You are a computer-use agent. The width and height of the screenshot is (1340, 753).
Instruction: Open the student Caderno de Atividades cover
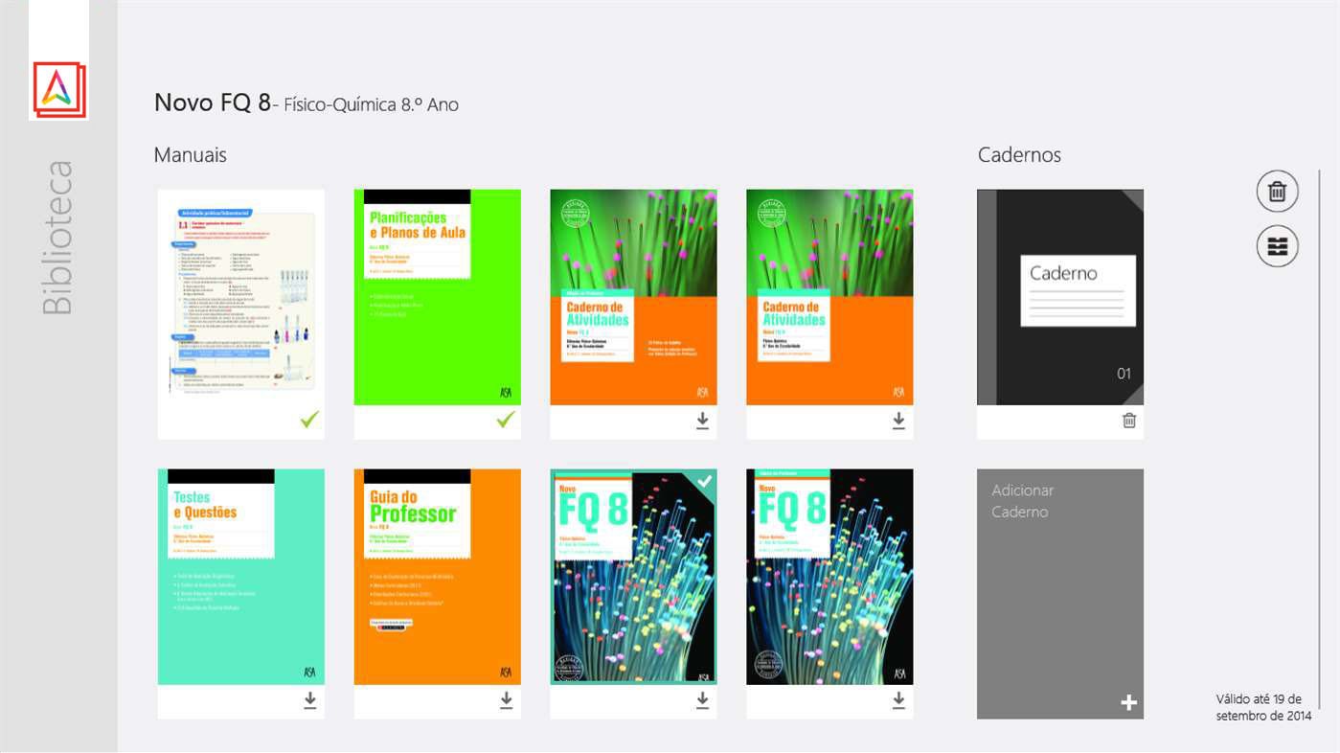(829, 297)
